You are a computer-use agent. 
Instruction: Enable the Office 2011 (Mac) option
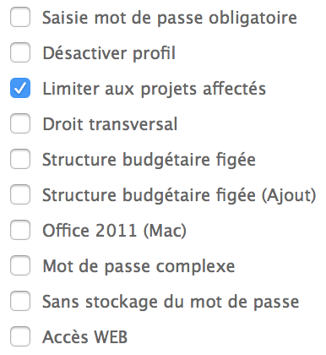pos(20,230)
